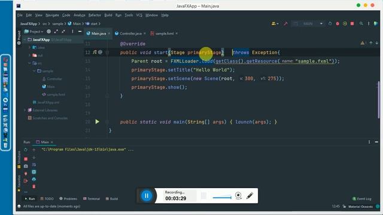Screen dimensions: 383x215
Task: Open the toolbar more options icon
Action: click(369, 24)
